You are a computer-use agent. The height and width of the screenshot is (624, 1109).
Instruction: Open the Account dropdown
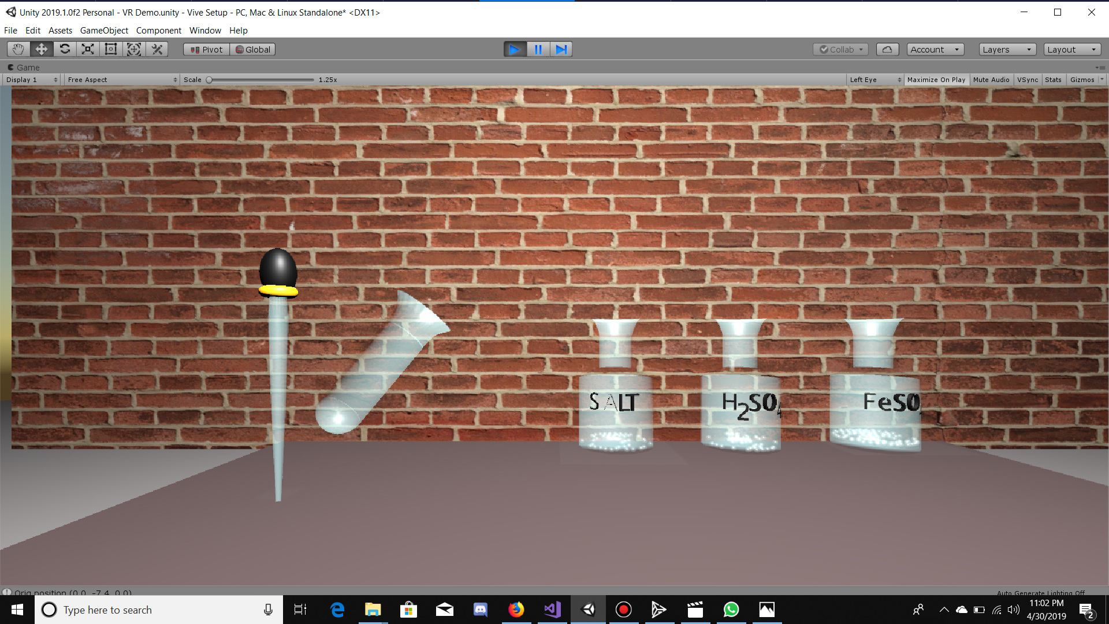pyautogui.click(x=935, y=49)
